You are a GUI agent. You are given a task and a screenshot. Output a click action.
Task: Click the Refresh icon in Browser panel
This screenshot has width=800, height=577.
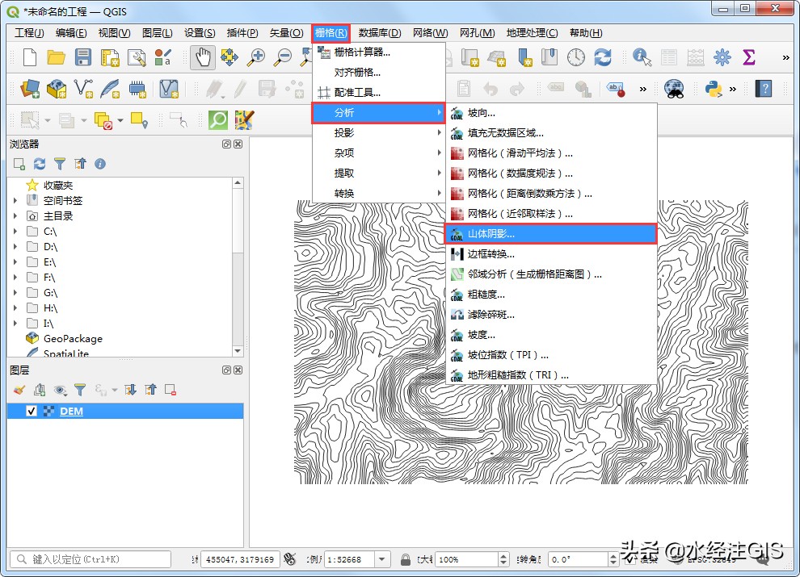click(40, 164)
